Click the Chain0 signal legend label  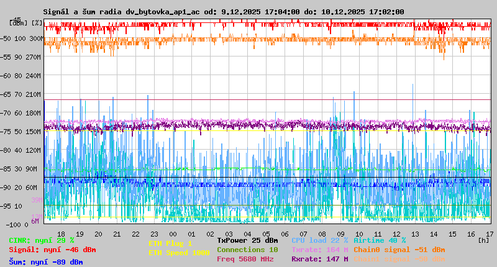(x=399, y=250)
